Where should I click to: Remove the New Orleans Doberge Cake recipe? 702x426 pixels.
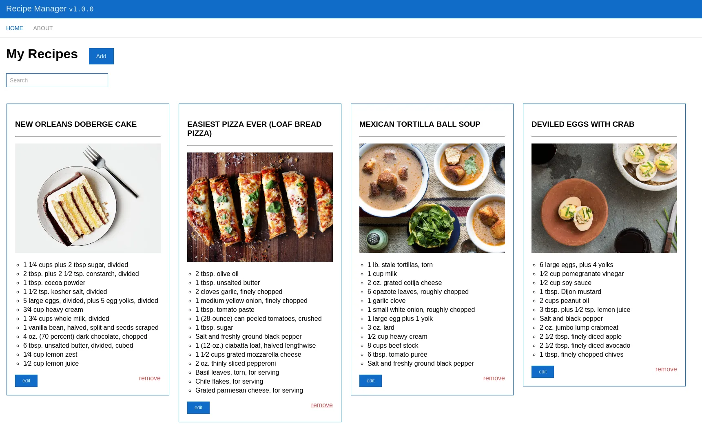(150, 378)
